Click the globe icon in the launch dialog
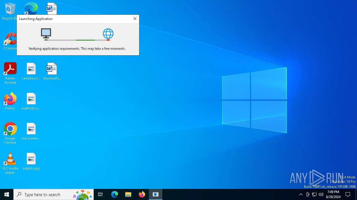Screen dimensions: 357x200 pos(108,34)
